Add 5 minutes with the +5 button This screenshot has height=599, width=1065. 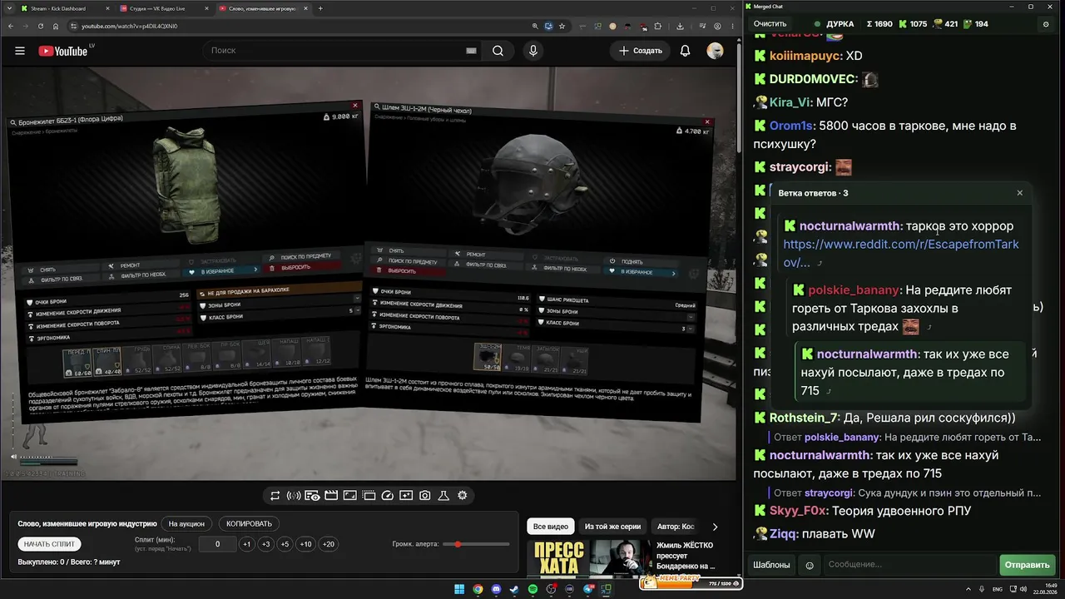pyautogui.click(x=285, y=544)
